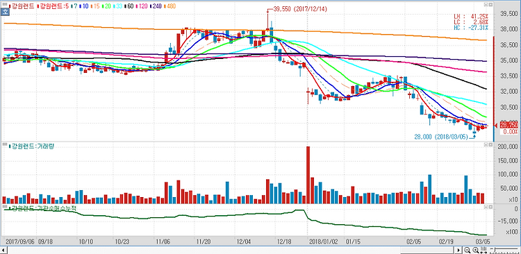Click the zoom in magnifier icon

475,250
